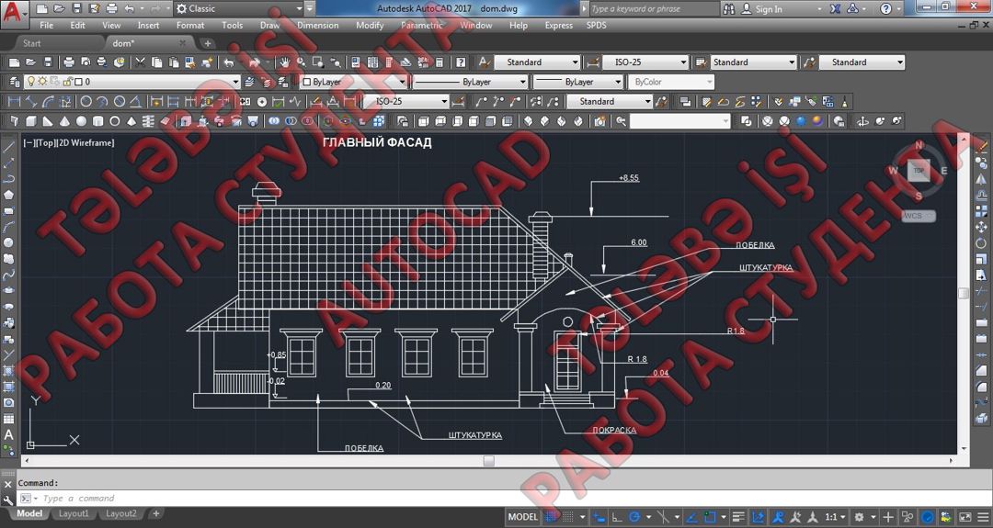
Task: Toggle Ortho mode in status bar
Action: tap(618, 517)
